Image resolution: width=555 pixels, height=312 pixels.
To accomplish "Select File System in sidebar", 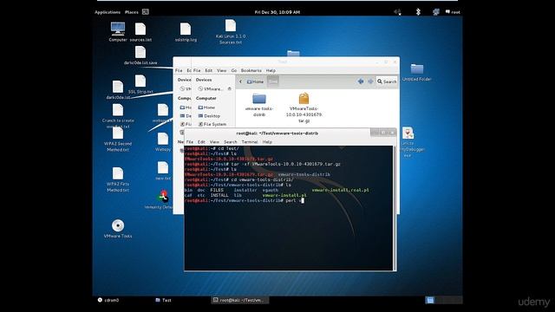I will (212, 124).
